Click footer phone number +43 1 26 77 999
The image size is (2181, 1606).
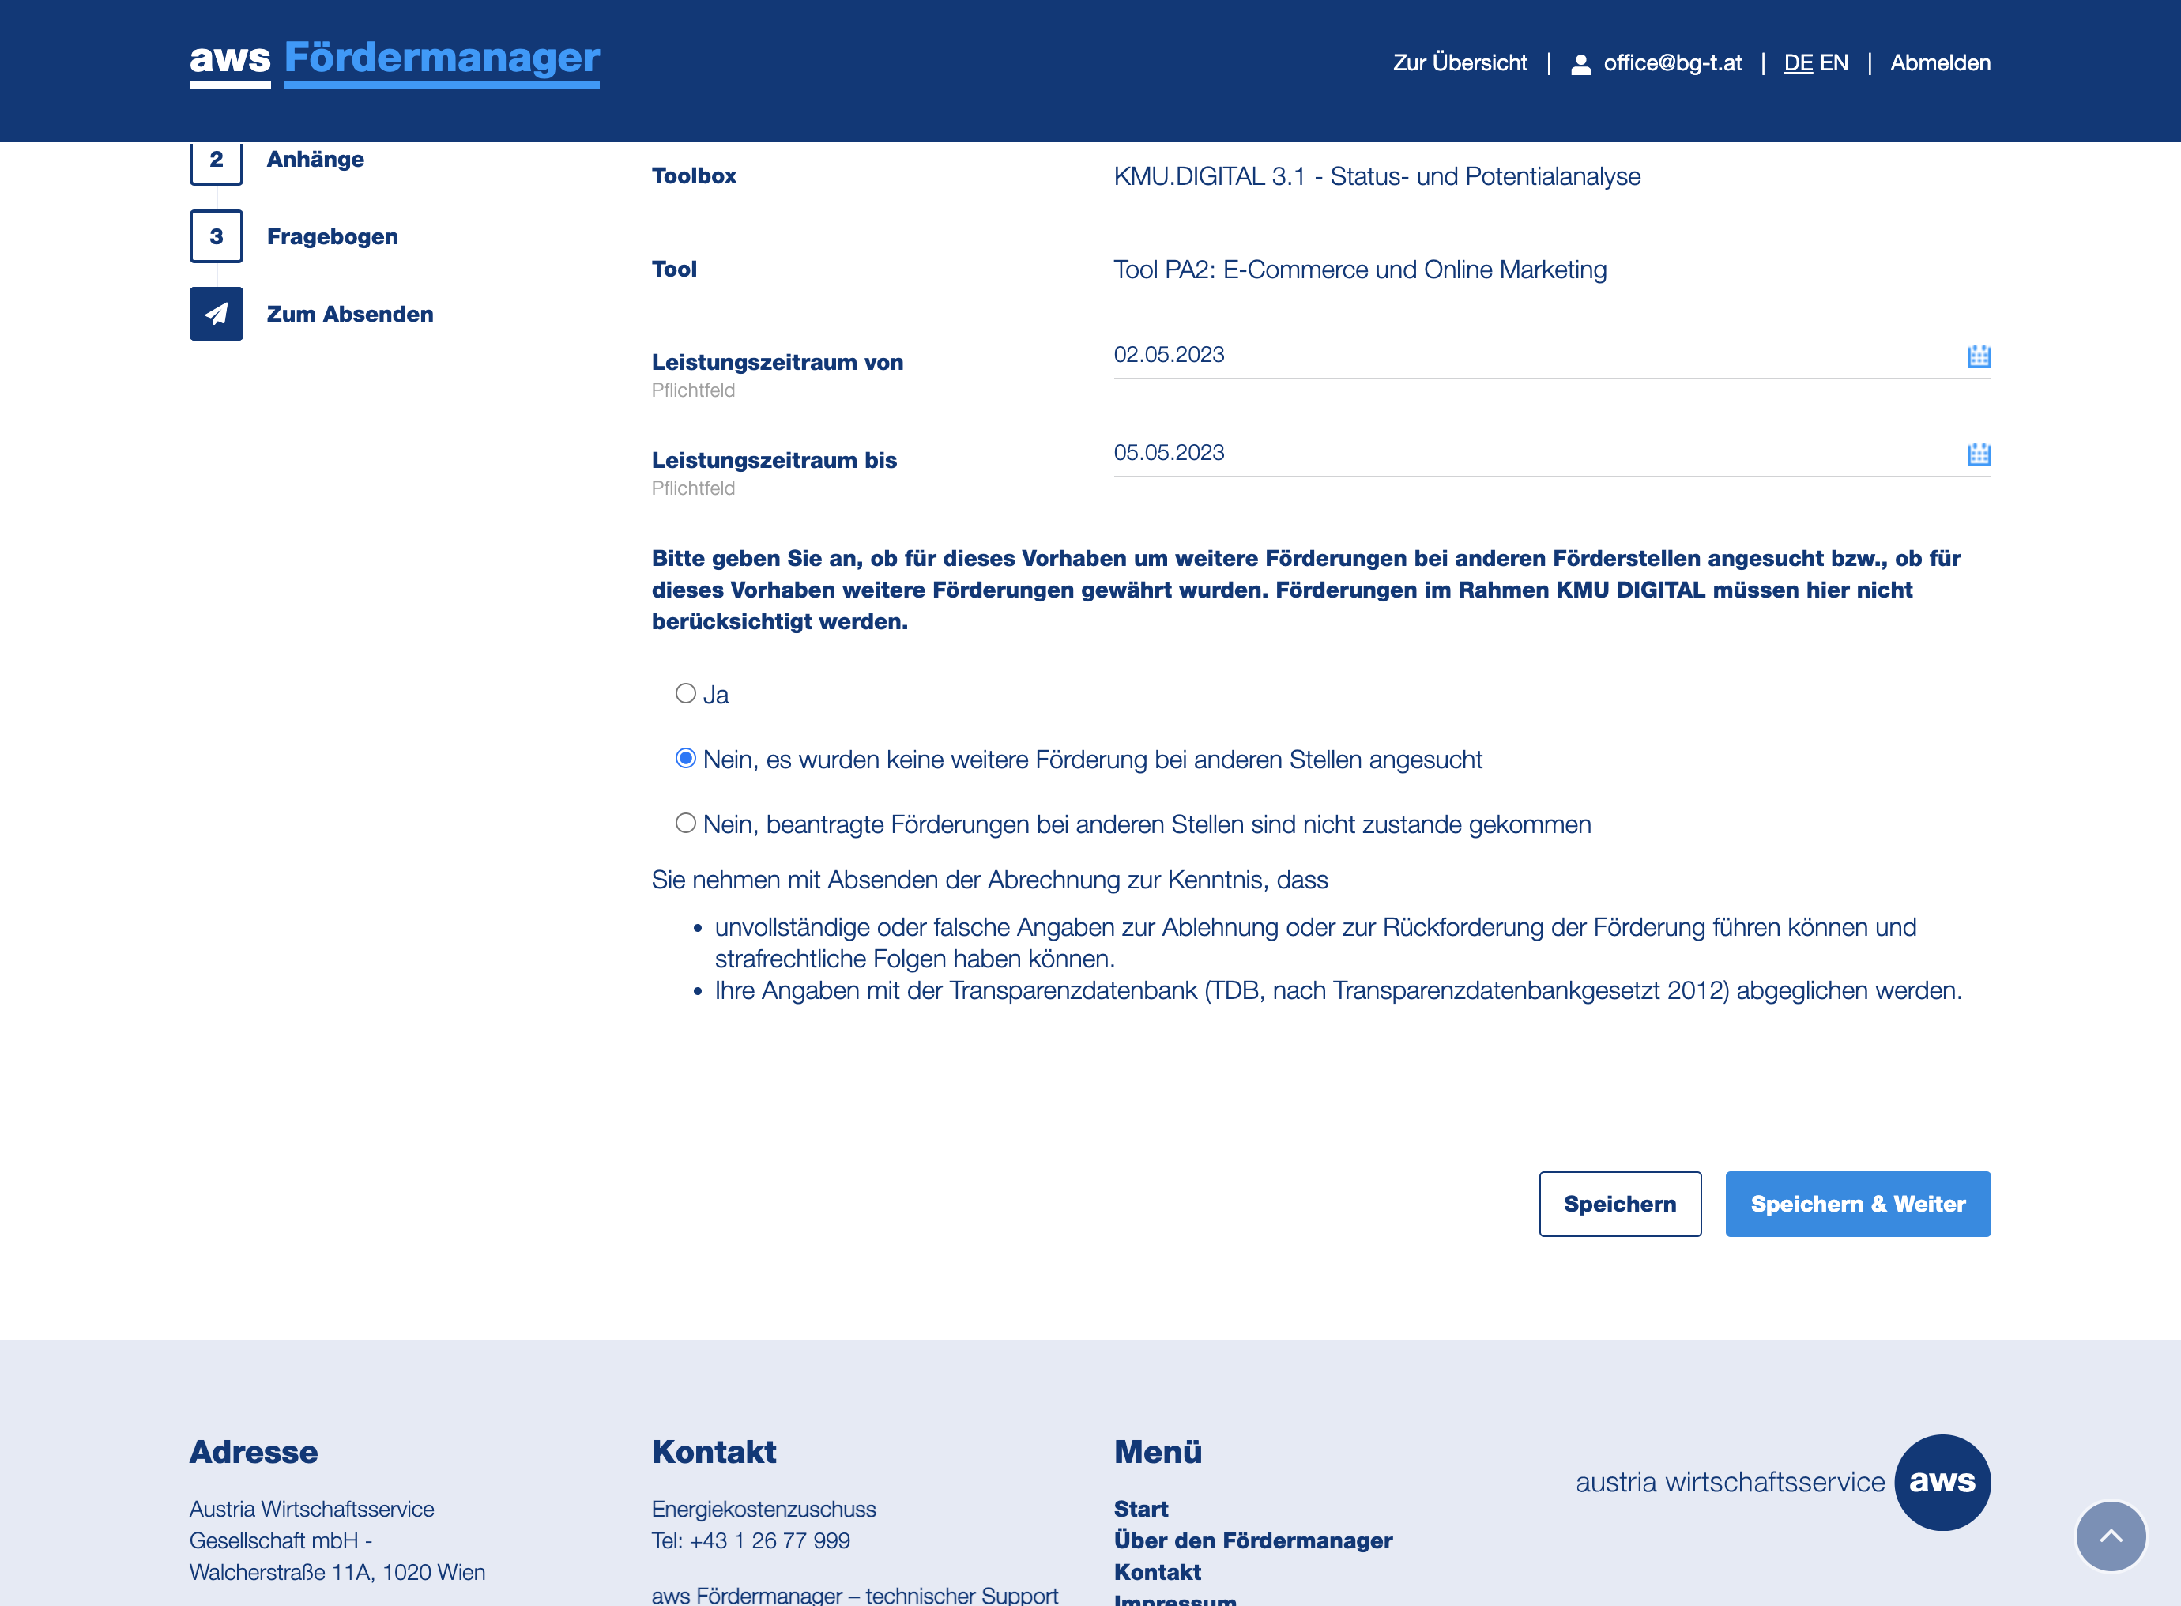point(770,1541)
